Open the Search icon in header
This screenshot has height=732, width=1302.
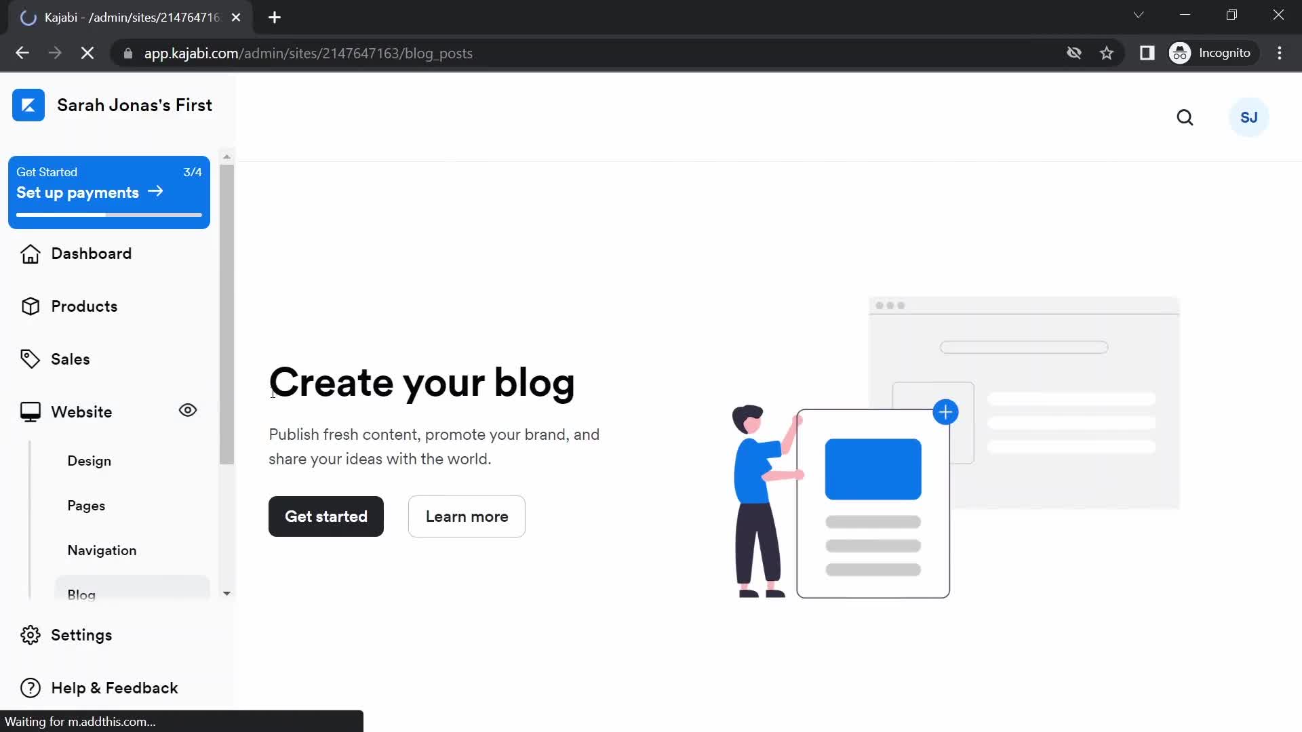(x=1186, y=117)
